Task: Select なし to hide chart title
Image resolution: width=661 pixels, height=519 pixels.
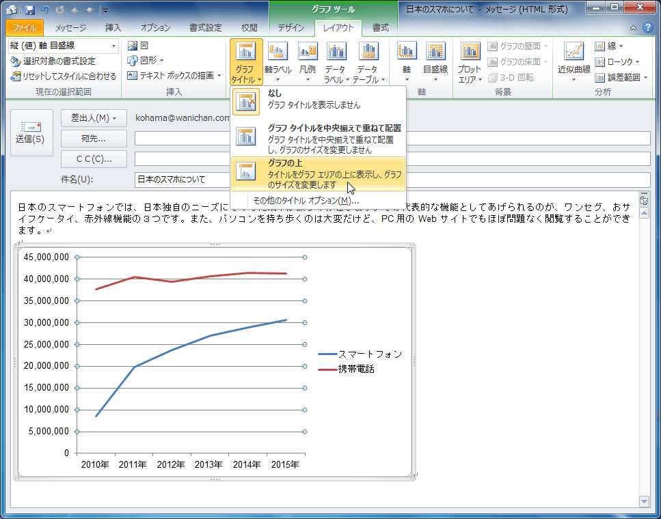Action: click(319, 101)
